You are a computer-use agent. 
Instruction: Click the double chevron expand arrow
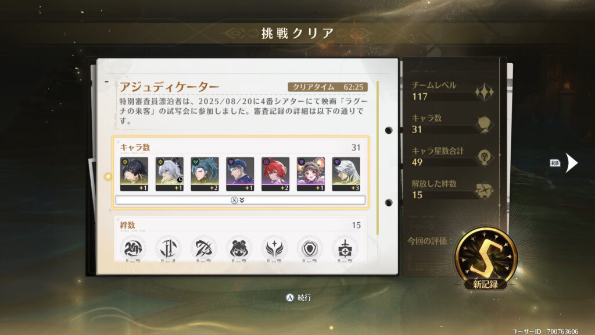(x=242, y=200)
